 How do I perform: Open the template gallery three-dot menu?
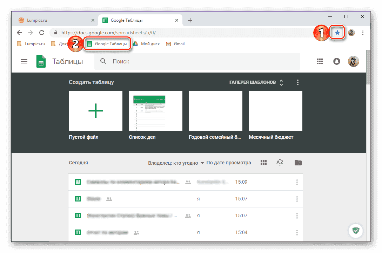point(297,82)
